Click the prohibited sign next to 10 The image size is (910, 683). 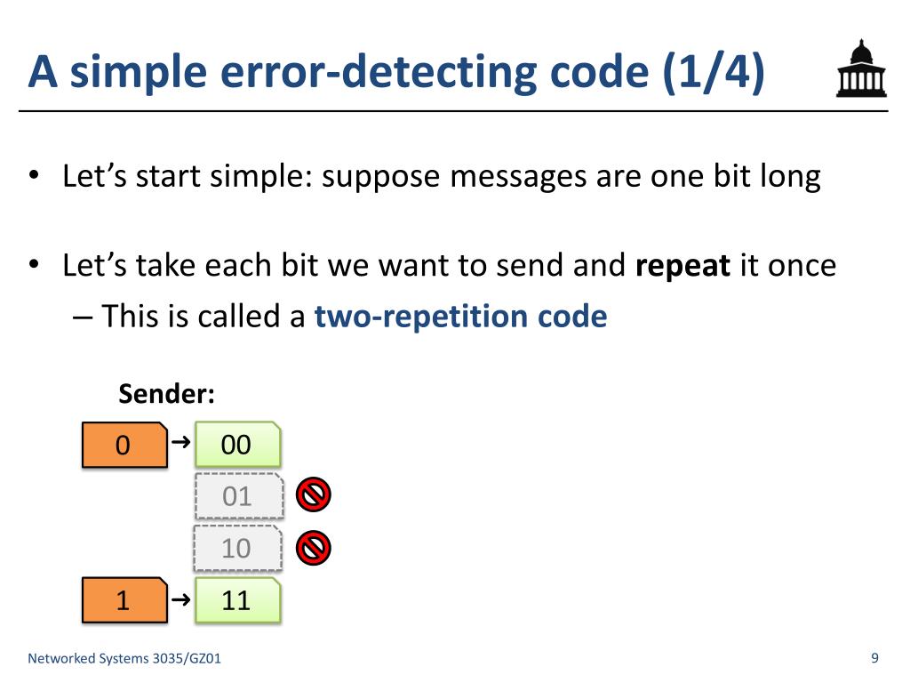pyautogui.click(x=314, y=548)
